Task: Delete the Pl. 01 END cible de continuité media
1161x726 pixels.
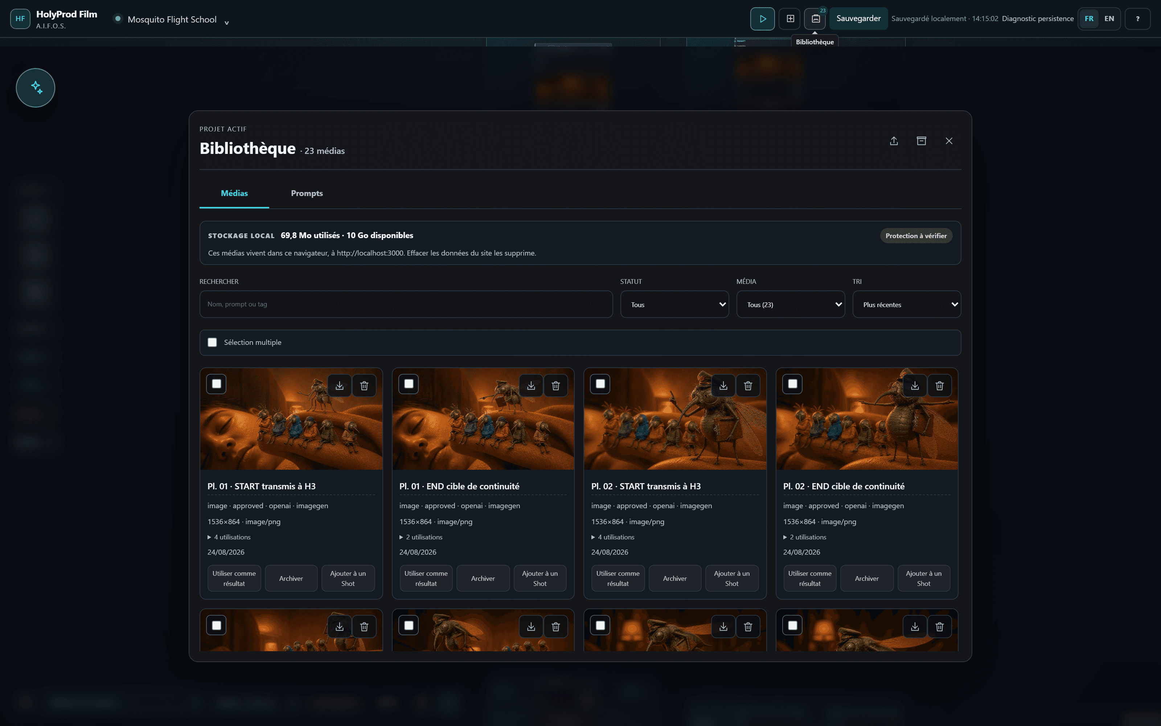Action: (555, 386)
